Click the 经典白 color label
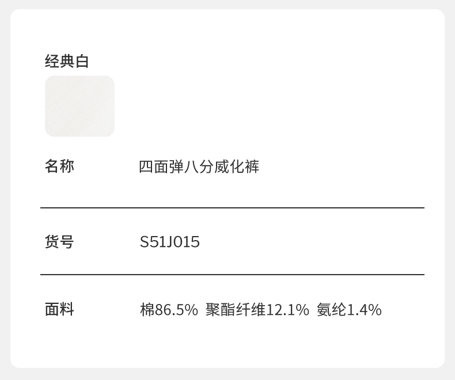Image resolution: width=455 pixels, height=380 pixels. [x=67, y=61]
